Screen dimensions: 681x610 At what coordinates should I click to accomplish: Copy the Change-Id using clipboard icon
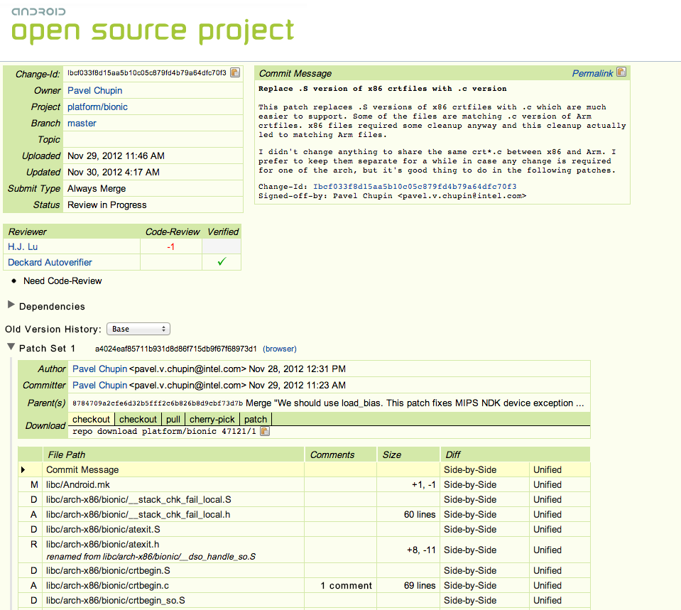click(235, 73)
